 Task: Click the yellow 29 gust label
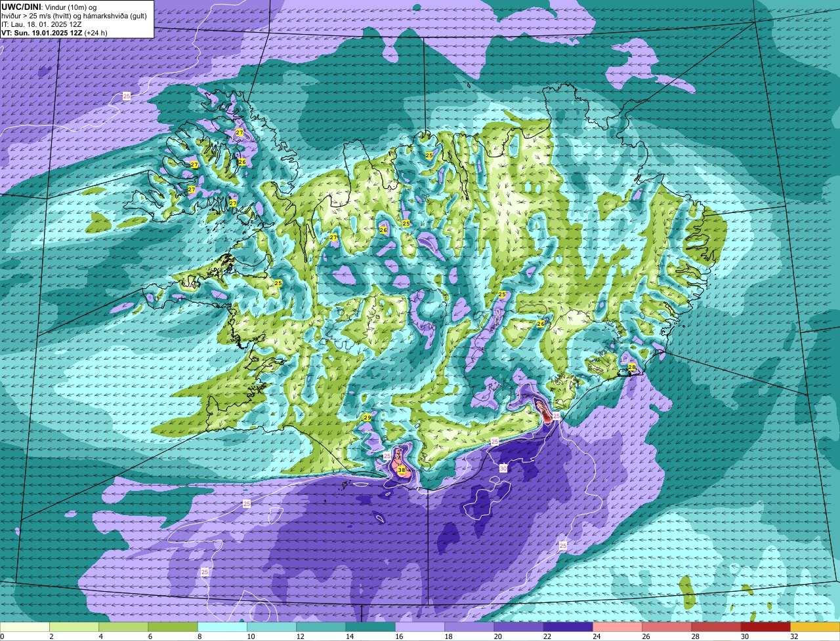coord(367,418)
